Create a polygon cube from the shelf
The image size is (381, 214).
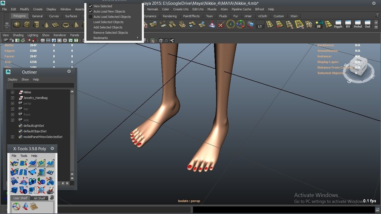pos(27,25)
